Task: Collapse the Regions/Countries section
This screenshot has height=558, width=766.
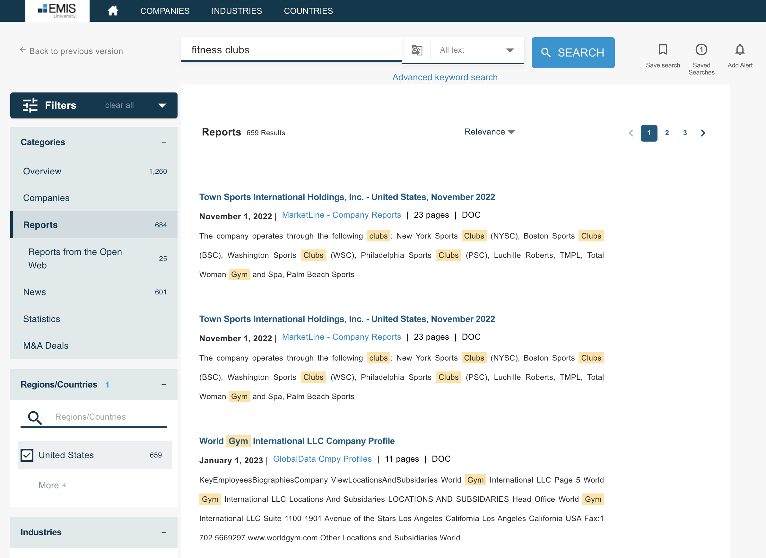Action: tap(164, 384)
